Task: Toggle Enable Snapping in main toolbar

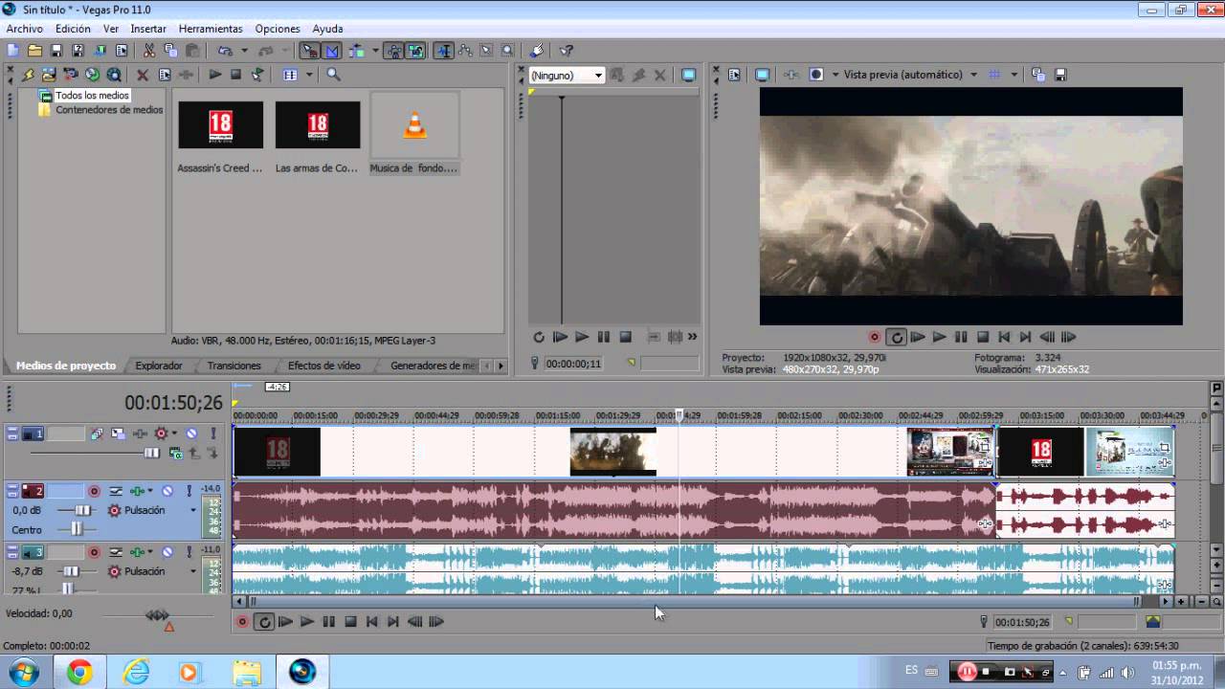Action: 310,51
